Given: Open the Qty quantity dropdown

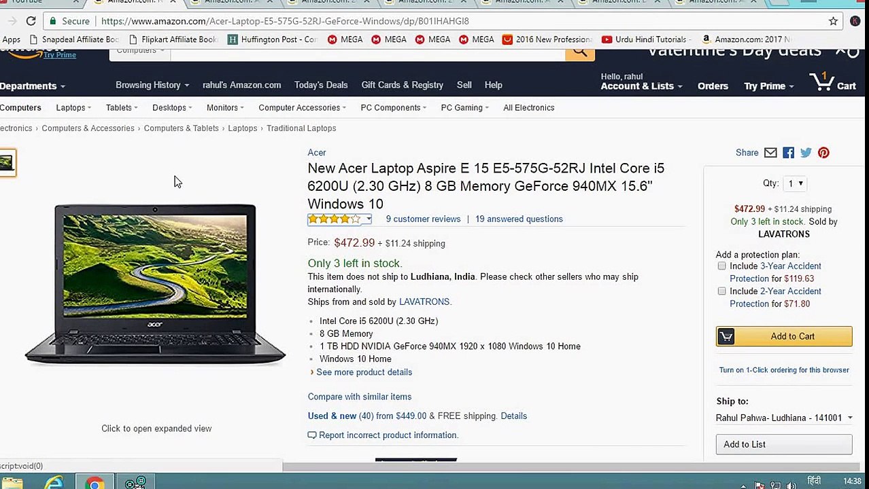Looking at the screenshot, I should click(795, 183).
